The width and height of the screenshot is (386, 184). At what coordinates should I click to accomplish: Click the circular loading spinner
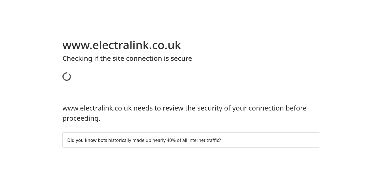(x=67, y=77)
